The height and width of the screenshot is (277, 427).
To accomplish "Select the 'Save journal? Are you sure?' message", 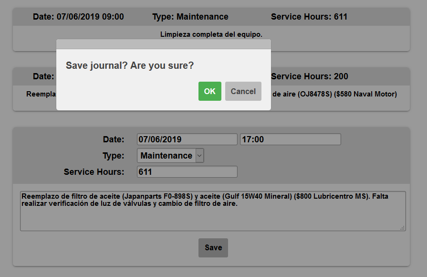I will pos(130,65).
